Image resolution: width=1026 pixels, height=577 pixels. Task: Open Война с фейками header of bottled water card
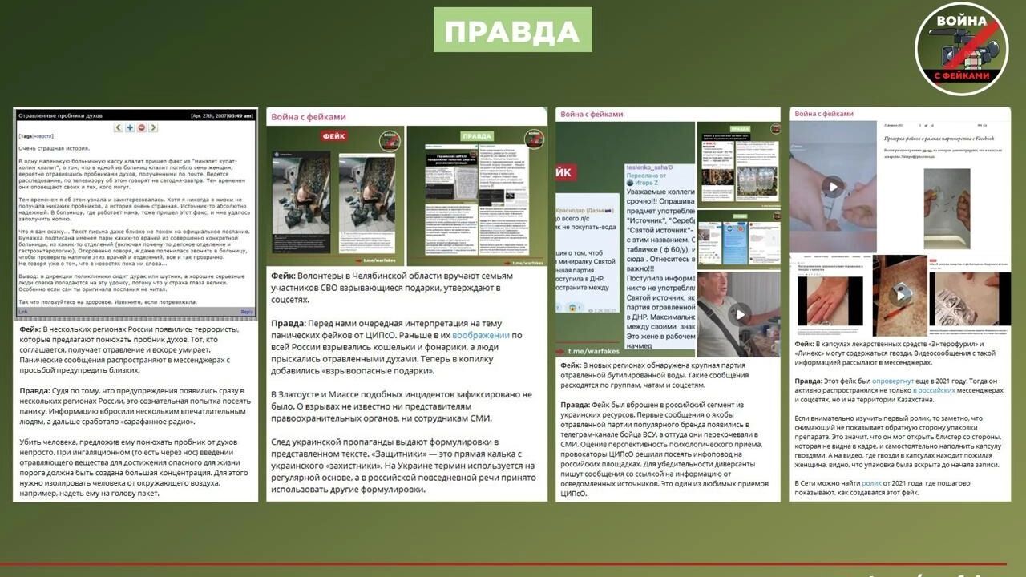coord(591,114)
